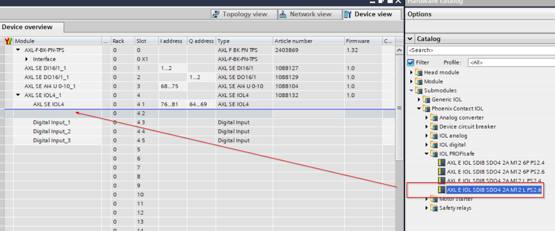Click the table scrollbar up arrow
Screen dimensions: 555x231
[399, 50]
